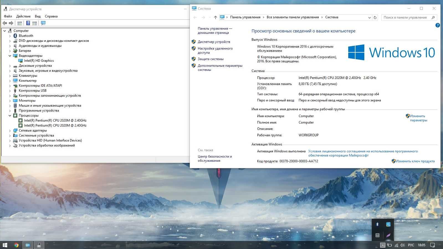Open Защита системы link
443x249 pixels.
[x=211, y=59]
